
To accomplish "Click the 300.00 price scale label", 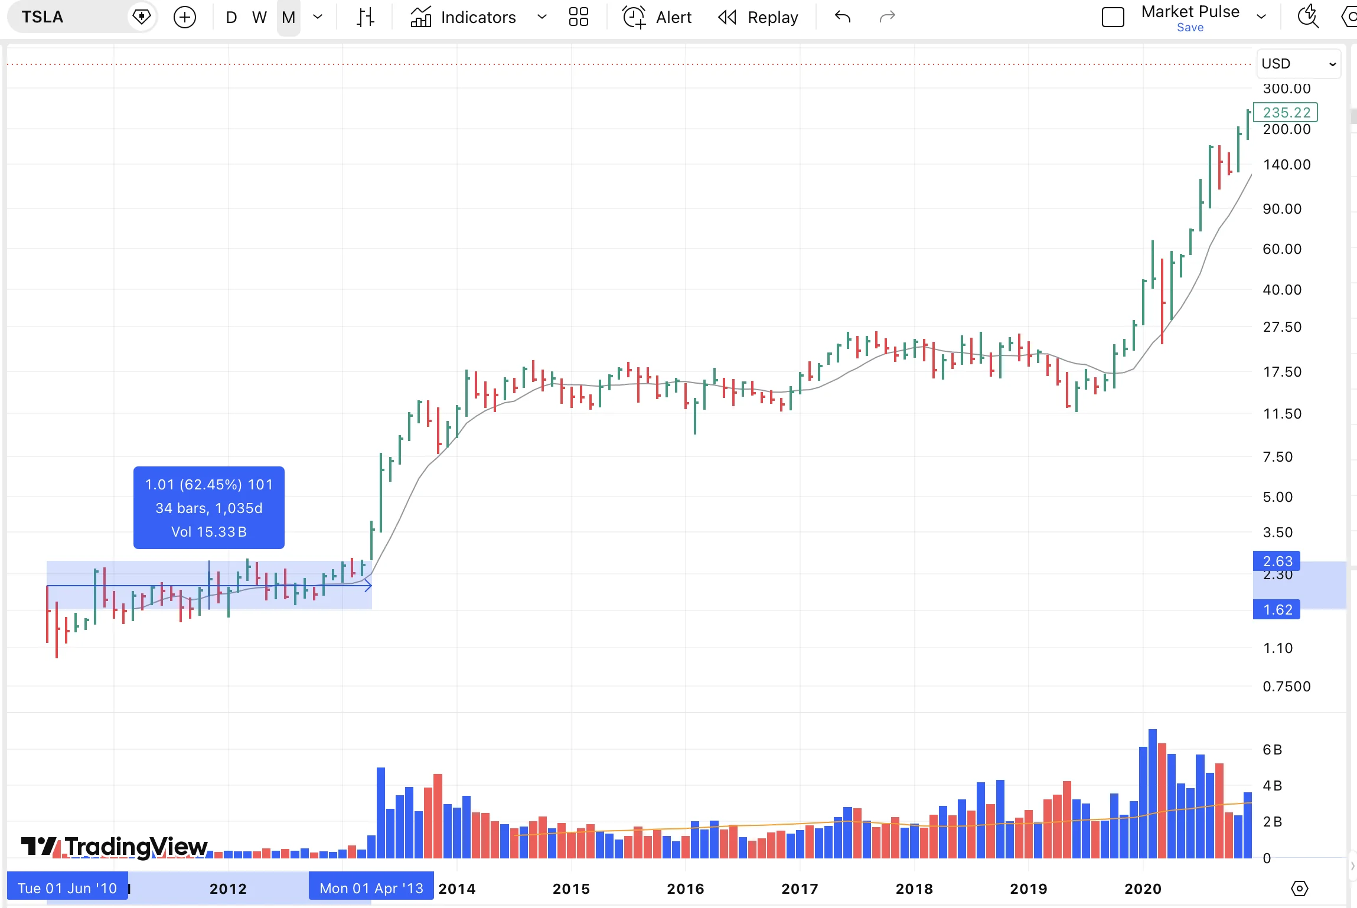I will 1287,89.
